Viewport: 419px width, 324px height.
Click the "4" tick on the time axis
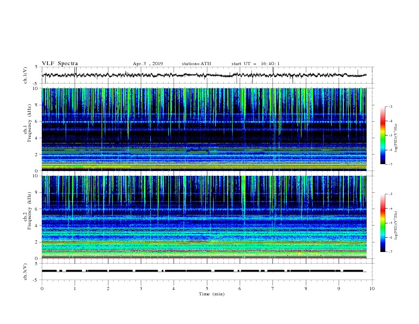174,289
